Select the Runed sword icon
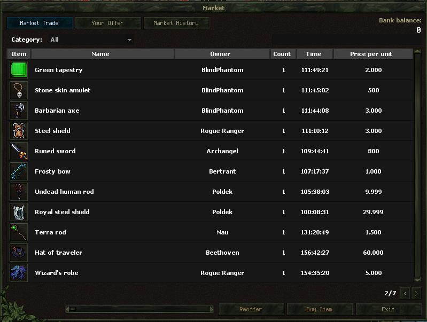Screen dimensions: 427x322 [x=19, y=151]
